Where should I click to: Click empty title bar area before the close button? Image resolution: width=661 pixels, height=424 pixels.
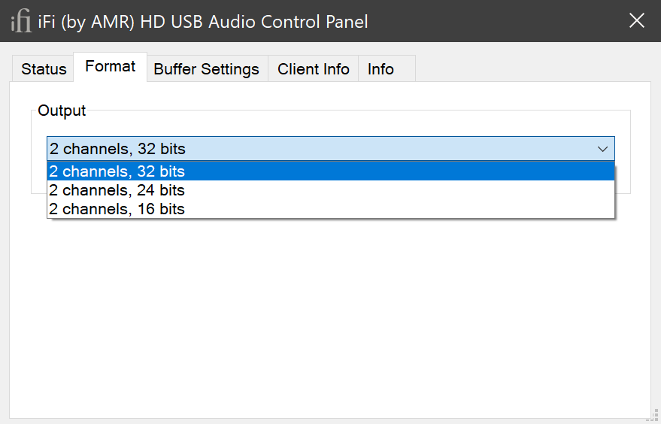pyautogui.click(x=496, y=21)
